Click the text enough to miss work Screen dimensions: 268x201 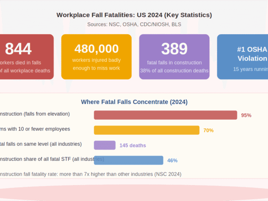click(96, 68)
